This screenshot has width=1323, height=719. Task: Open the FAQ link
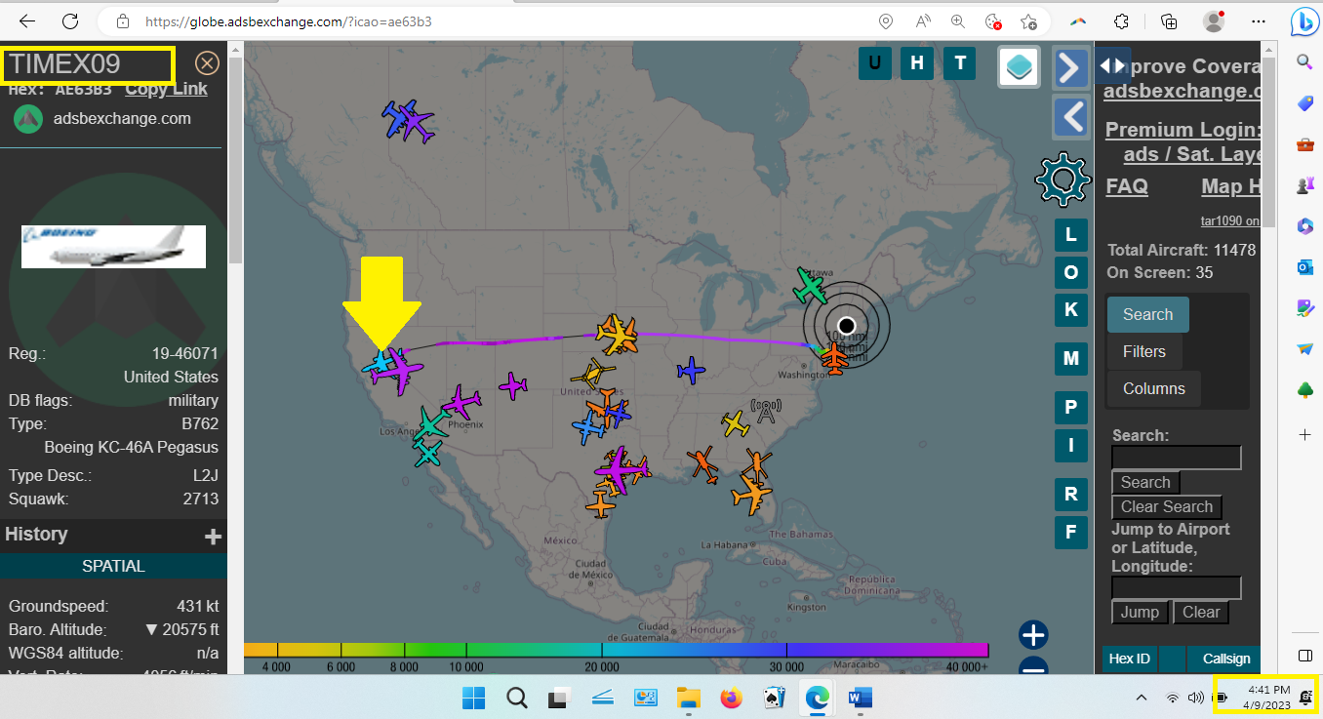1127,185
